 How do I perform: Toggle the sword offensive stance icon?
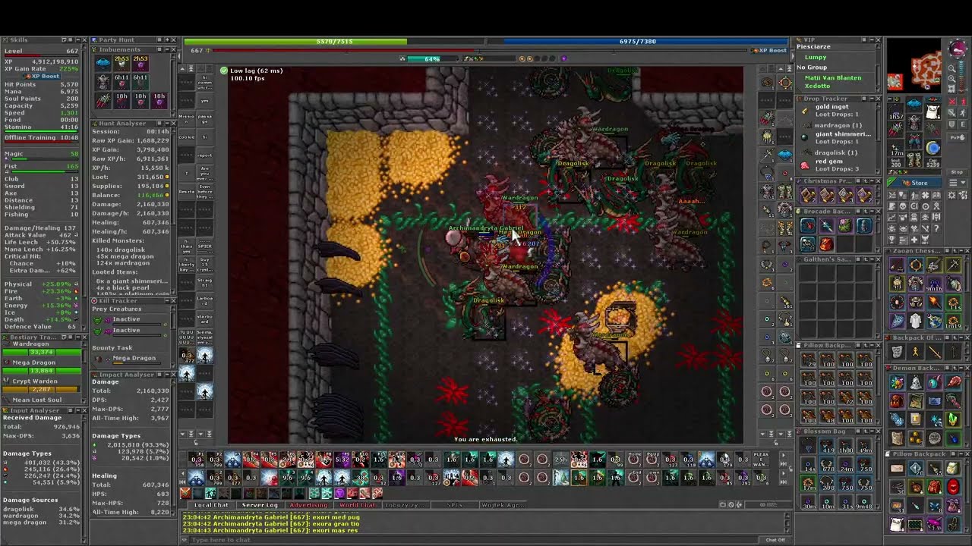coord(952,112)
